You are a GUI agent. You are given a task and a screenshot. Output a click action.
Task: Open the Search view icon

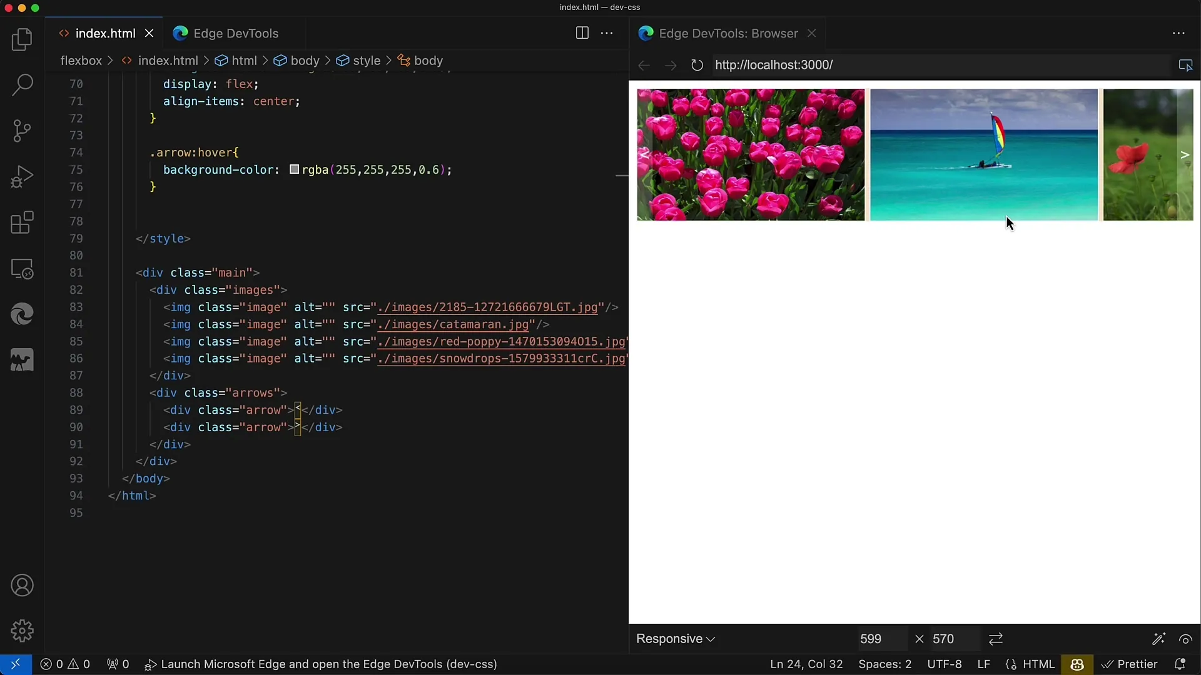[22, 85]
